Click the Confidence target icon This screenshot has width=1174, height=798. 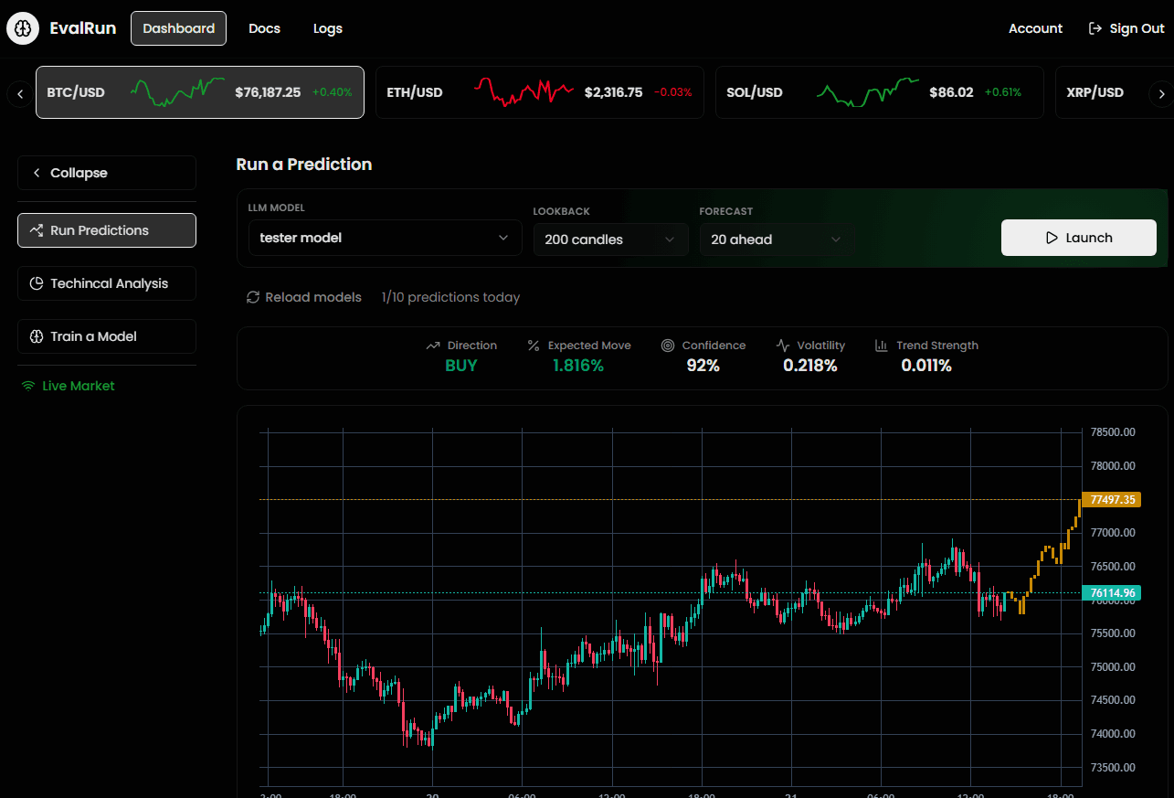(668, 346)
